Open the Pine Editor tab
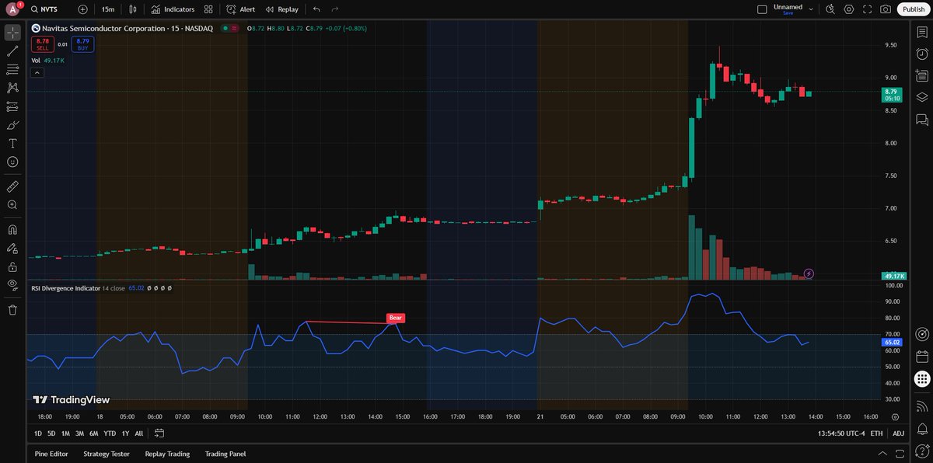Viewport: 933px width, 463px height. click(x=51, y=454)
